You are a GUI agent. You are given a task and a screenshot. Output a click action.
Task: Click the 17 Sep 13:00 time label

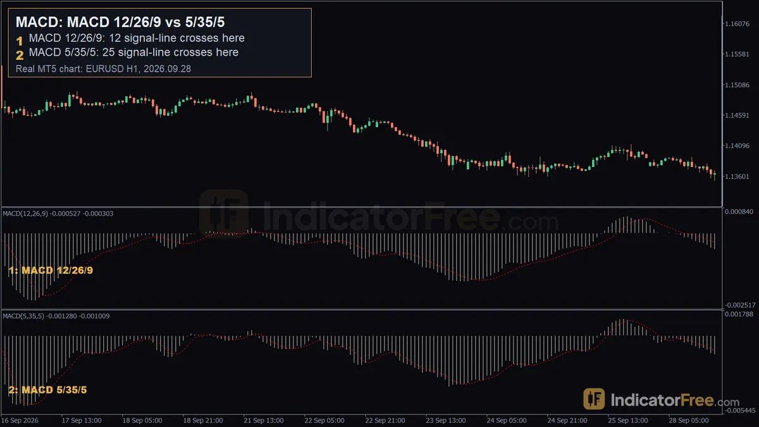[82, 421]
